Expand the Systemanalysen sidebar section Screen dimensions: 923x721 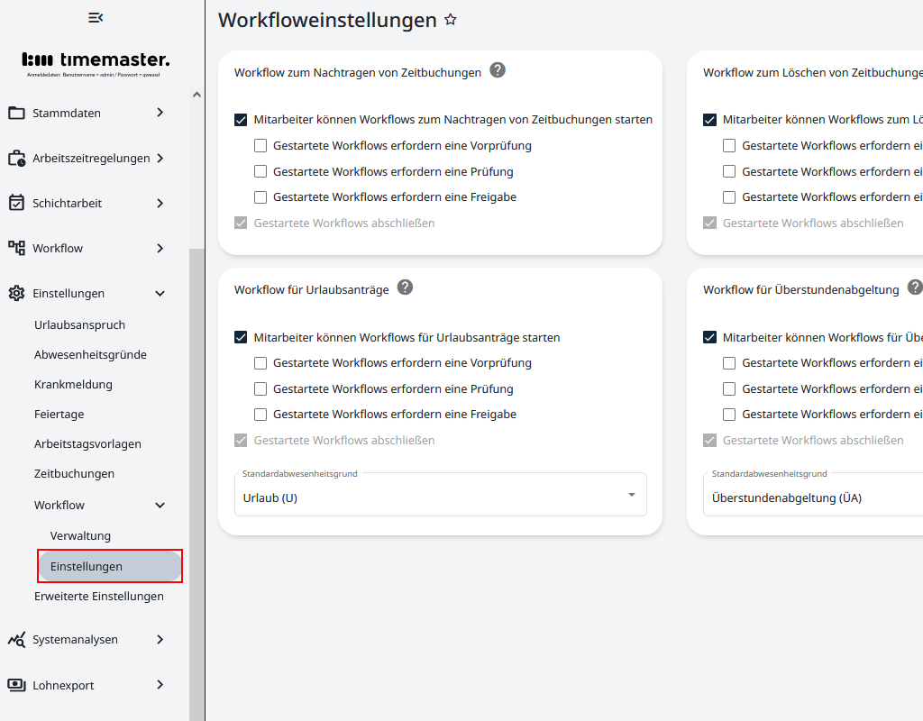tap(160, 639)
